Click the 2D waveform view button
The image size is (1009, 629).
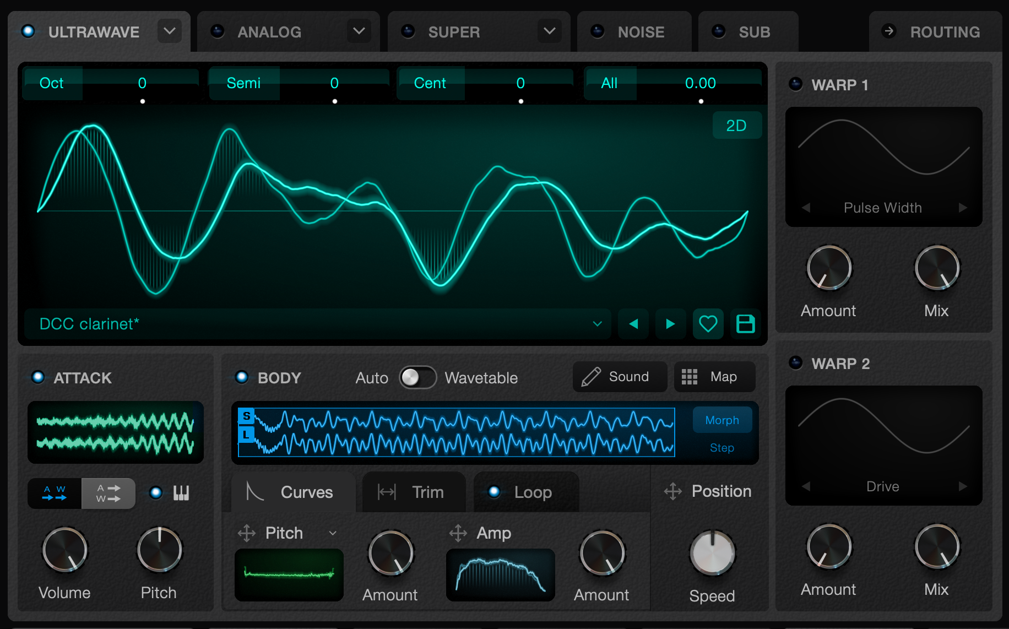pyautogui.click(x=736, y=126)
